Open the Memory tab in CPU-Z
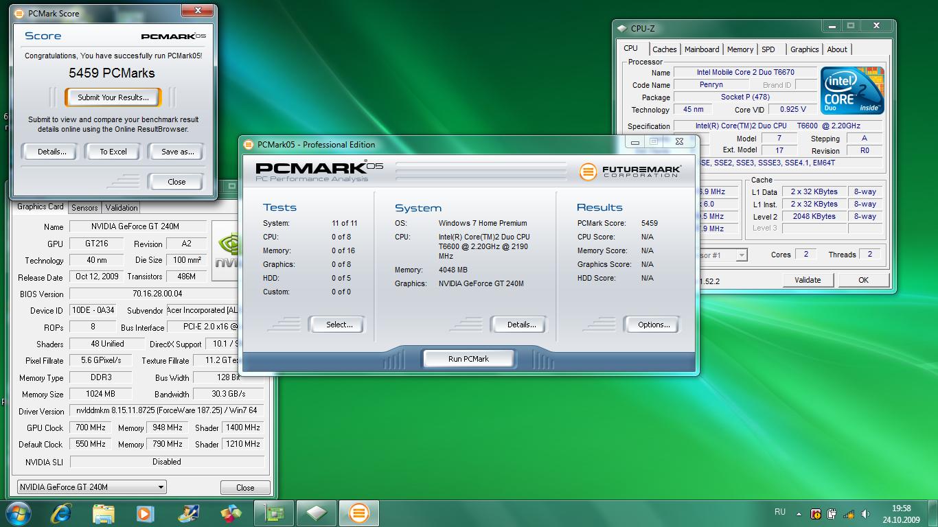The width and height of the screenshot is (938, 527). point(740,49)
